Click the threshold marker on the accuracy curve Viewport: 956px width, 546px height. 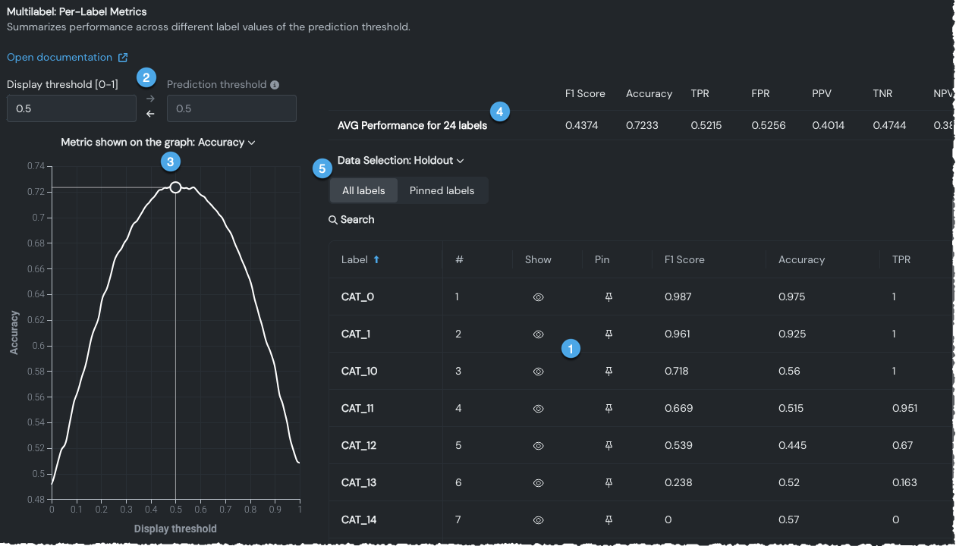[175, 187]
